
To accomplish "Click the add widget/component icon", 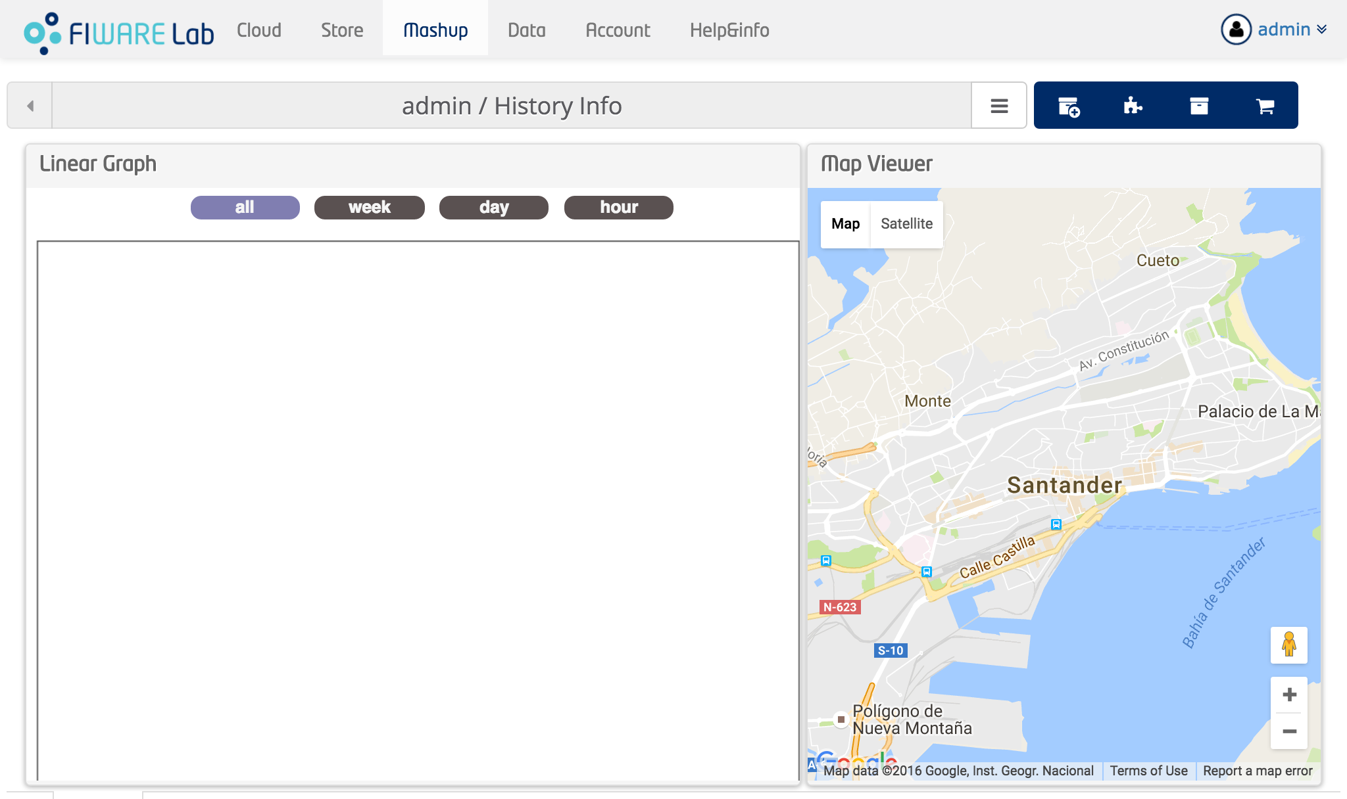I will (1067, 104).
